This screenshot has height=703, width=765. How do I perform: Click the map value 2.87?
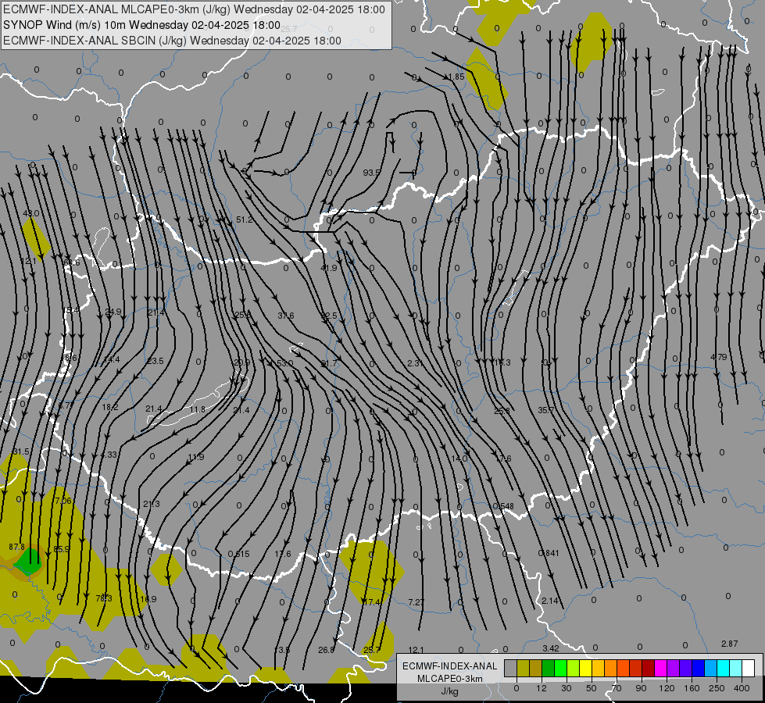(729, 644)
